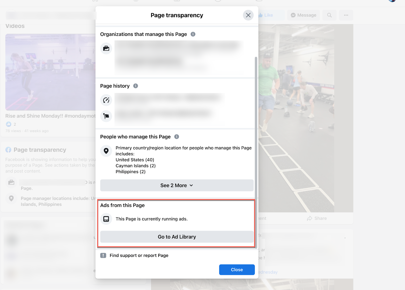This screenshot has width=405, height=290.
Task: Expand See 2 More locations
Action: [x=177, y=185]
